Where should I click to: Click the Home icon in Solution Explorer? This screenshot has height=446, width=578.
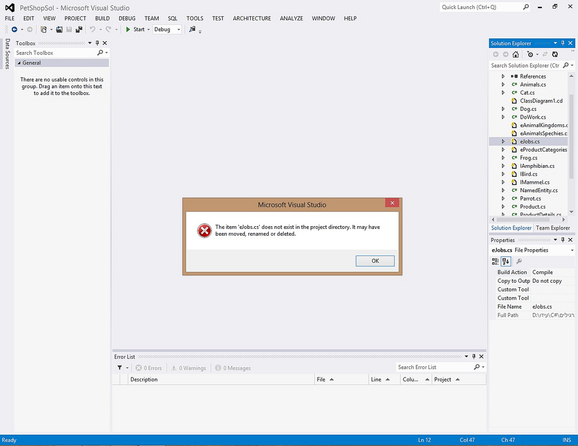click(516, 54)
